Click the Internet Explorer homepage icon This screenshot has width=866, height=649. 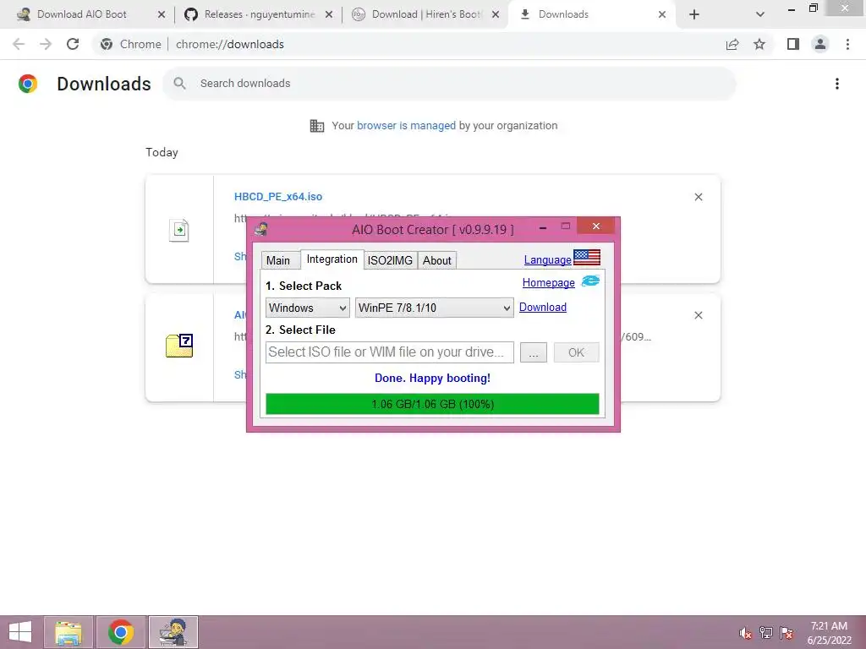point(590,281)
